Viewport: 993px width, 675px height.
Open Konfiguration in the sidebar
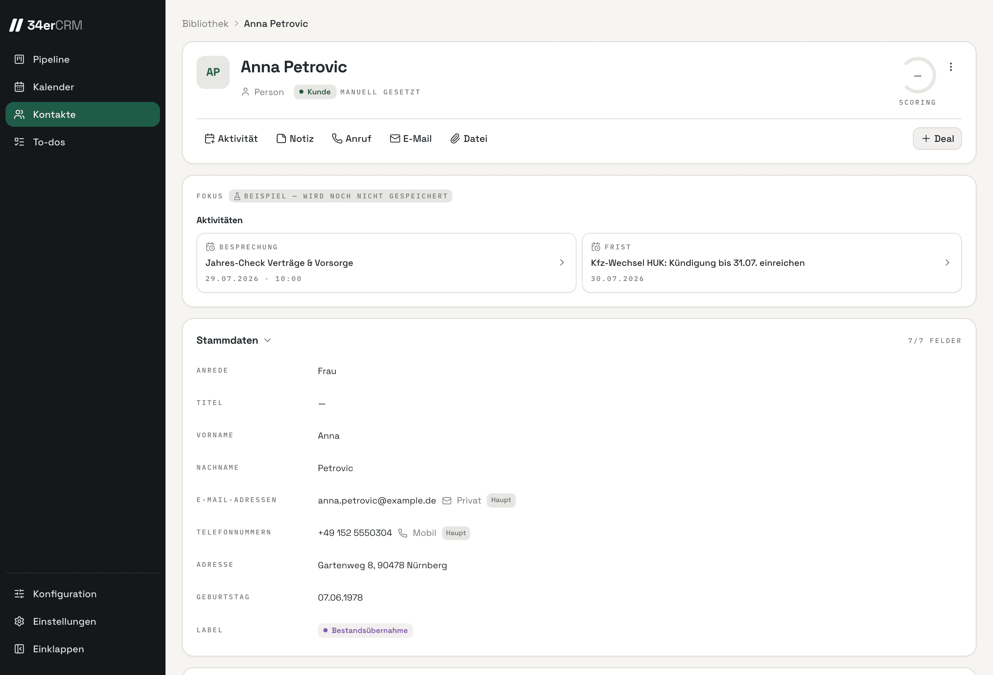coord(82,594)
